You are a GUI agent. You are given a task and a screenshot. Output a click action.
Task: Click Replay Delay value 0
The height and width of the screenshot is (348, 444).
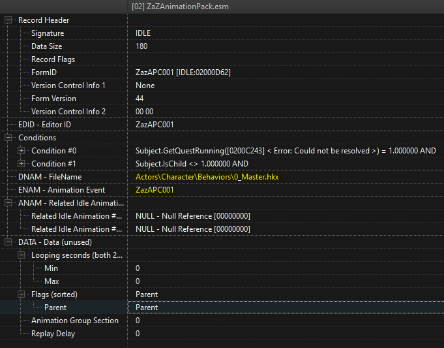(x=138, y=334)
